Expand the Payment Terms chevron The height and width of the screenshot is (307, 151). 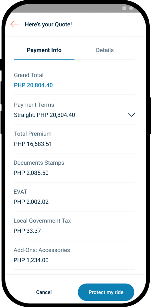click(x=132, y=115)
